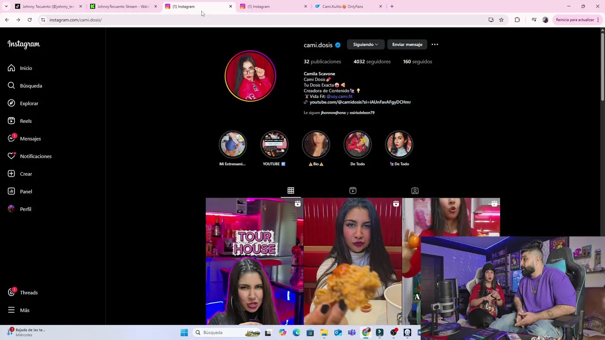Open tab search dropdown arrow
Viewport: 605px width, 340px height.
6,7
